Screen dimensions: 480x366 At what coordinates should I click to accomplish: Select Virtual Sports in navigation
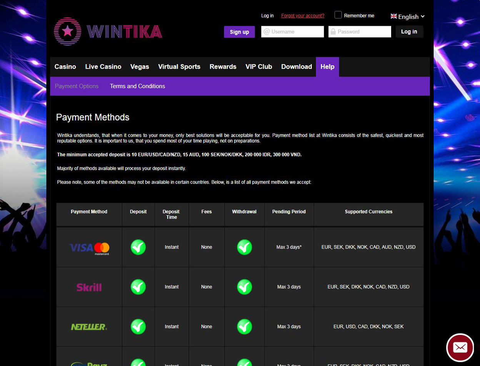point(179,67)
